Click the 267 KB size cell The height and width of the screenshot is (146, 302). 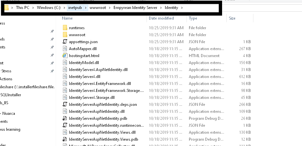(245, 49)
